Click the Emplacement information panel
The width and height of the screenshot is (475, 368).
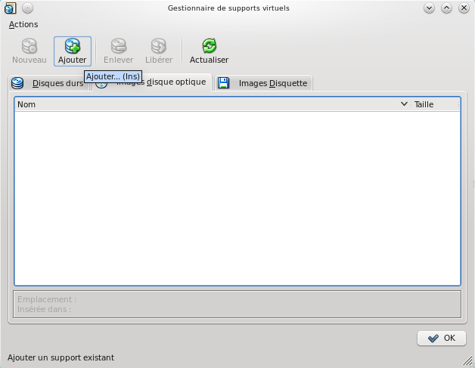[x=237, y=304]
